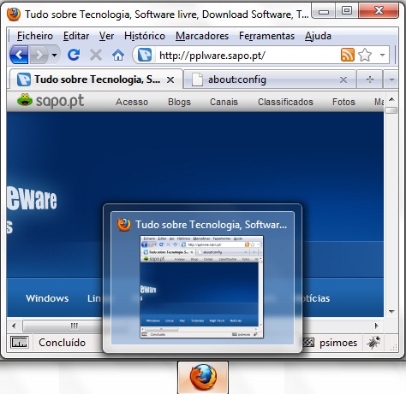Click the site favicon in the address bar
Viewport: 406px width, 394px height.
click(x=145, y=55)
